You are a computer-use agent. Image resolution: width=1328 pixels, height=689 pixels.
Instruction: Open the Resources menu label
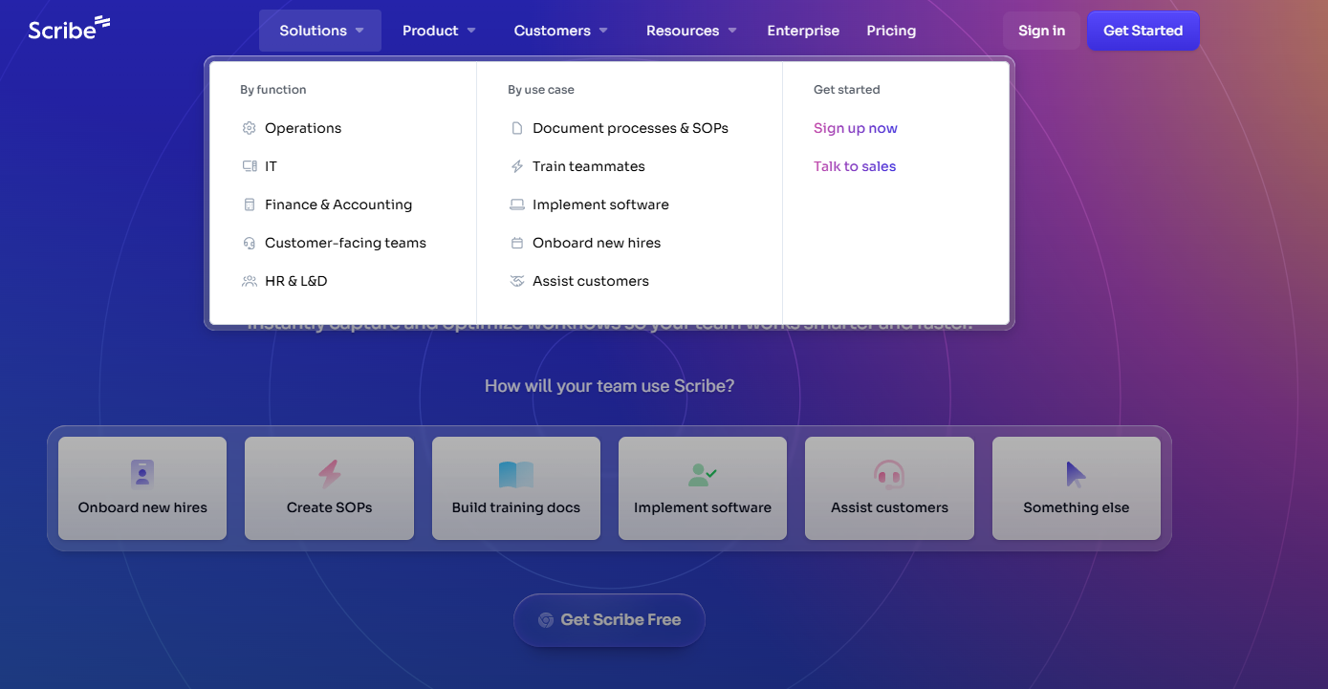point(683,31)
